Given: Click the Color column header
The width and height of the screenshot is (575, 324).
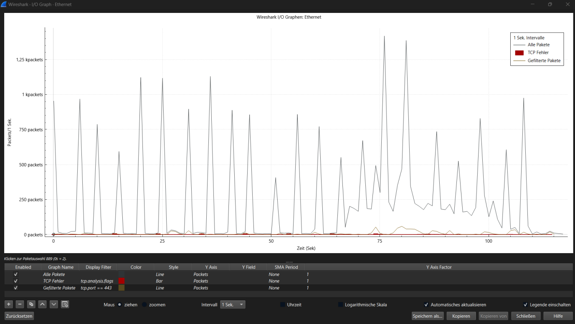Looking at the screenshot, I should click(136, 267).
